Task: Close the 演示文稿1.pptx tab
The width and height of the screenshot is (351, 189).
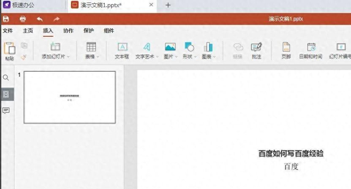Action: tap(151, 5)
